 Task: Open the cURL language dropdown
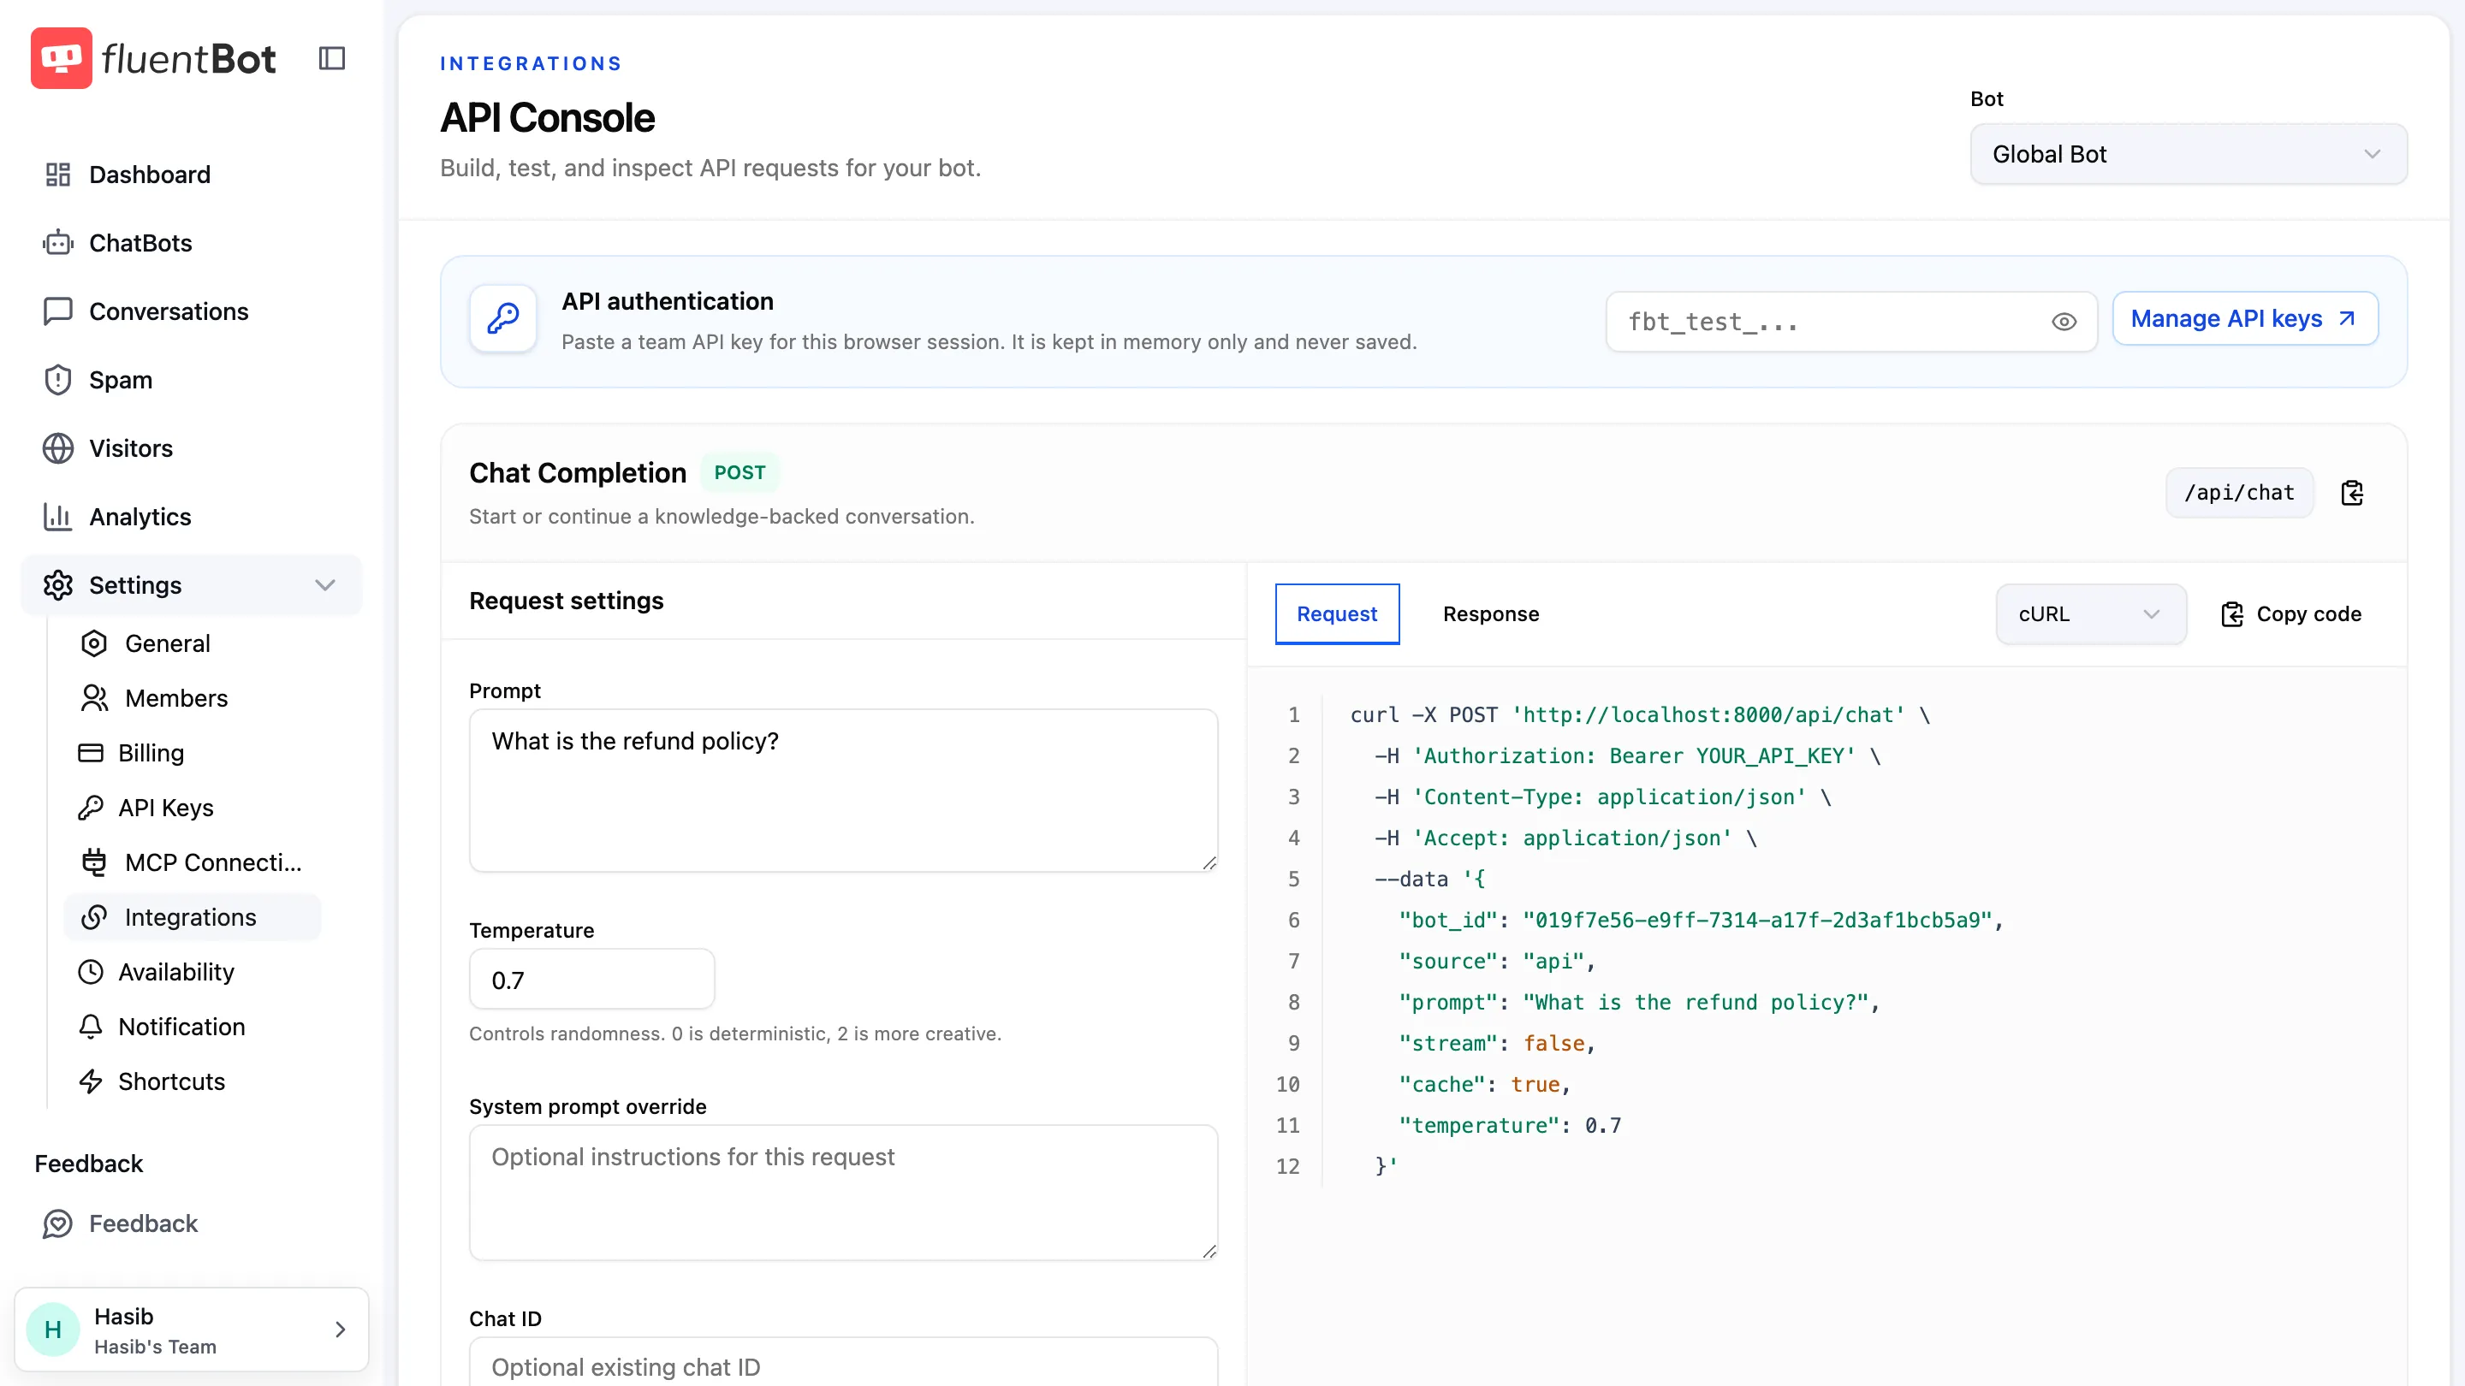click(2091, 614)
